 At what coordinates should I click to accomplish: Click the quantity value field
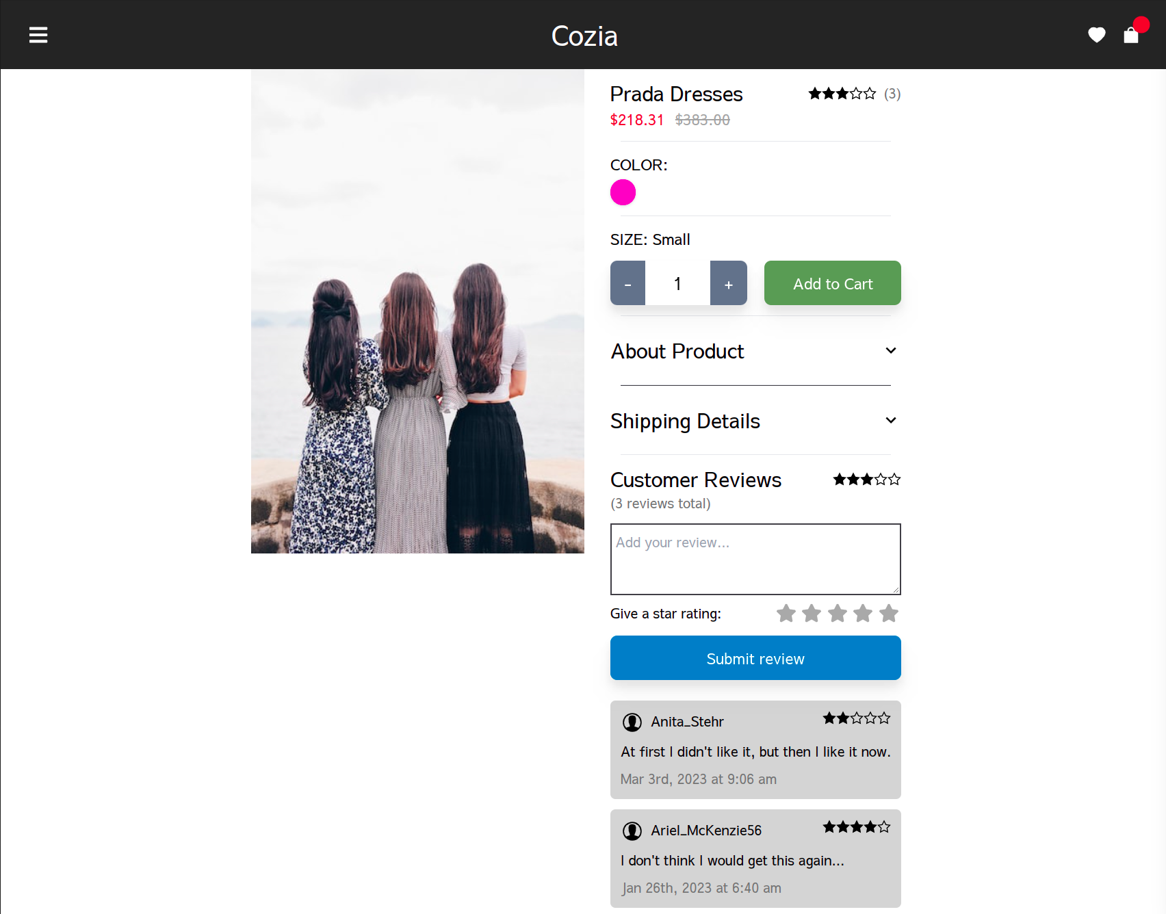(x=677, y=283)
